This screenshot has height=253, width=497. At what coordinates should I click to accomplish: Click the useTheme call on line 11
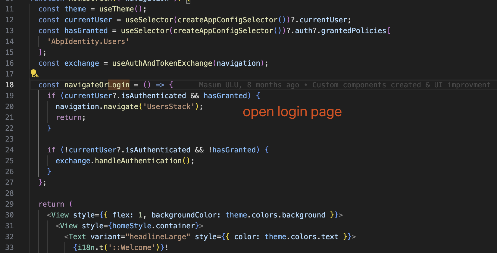tap(117, 9)
